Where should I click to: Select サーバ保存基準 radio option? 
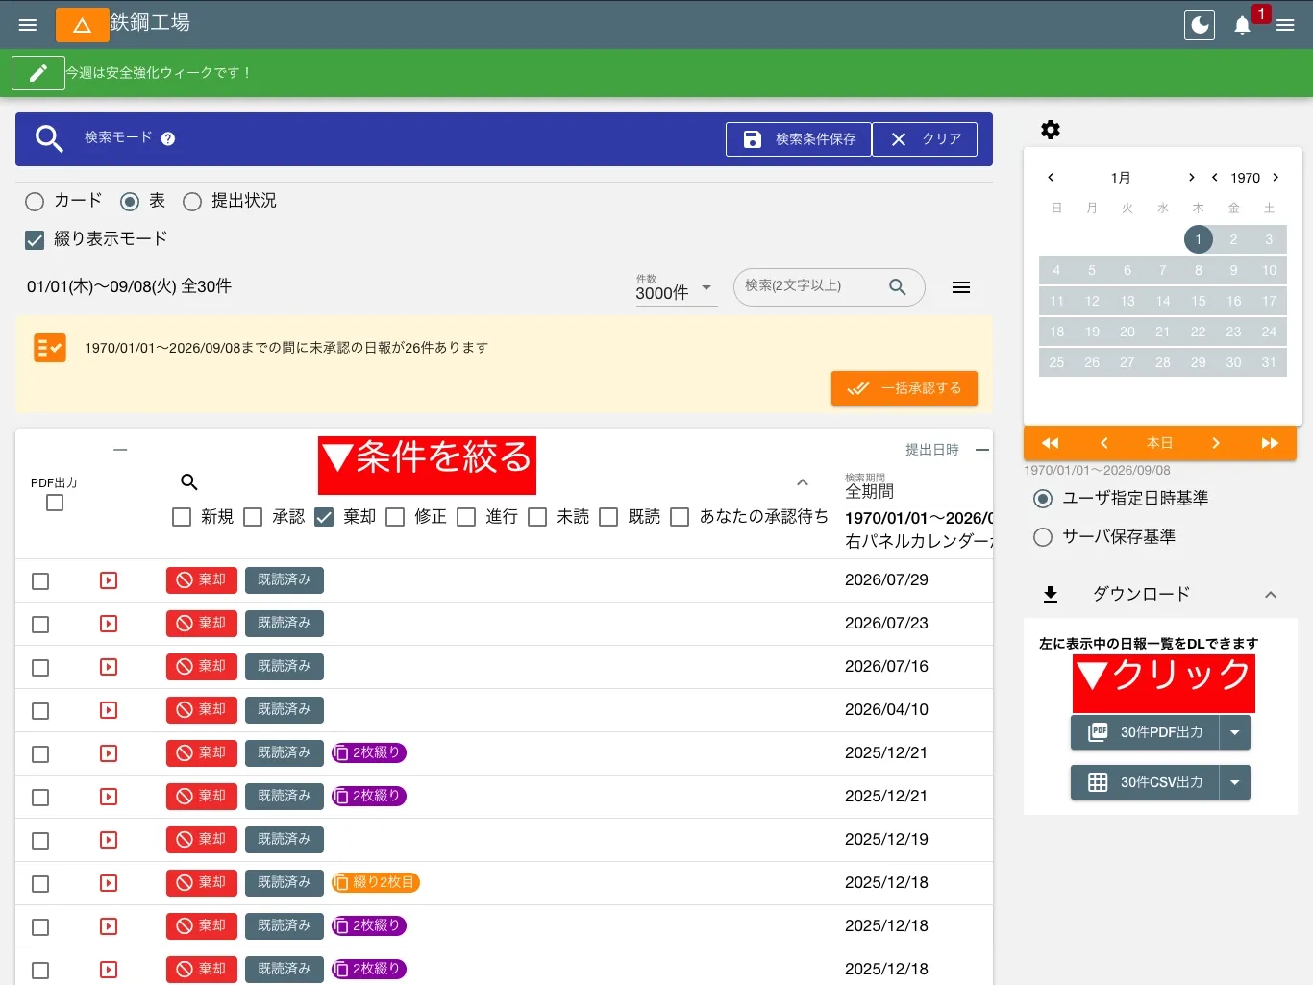click(1043, 537)
